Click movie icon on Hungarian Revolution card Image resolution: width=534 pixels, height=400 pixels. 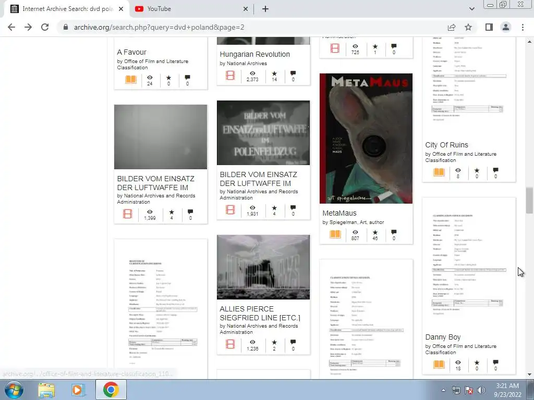pyautogui.click(x=230, y=75)
